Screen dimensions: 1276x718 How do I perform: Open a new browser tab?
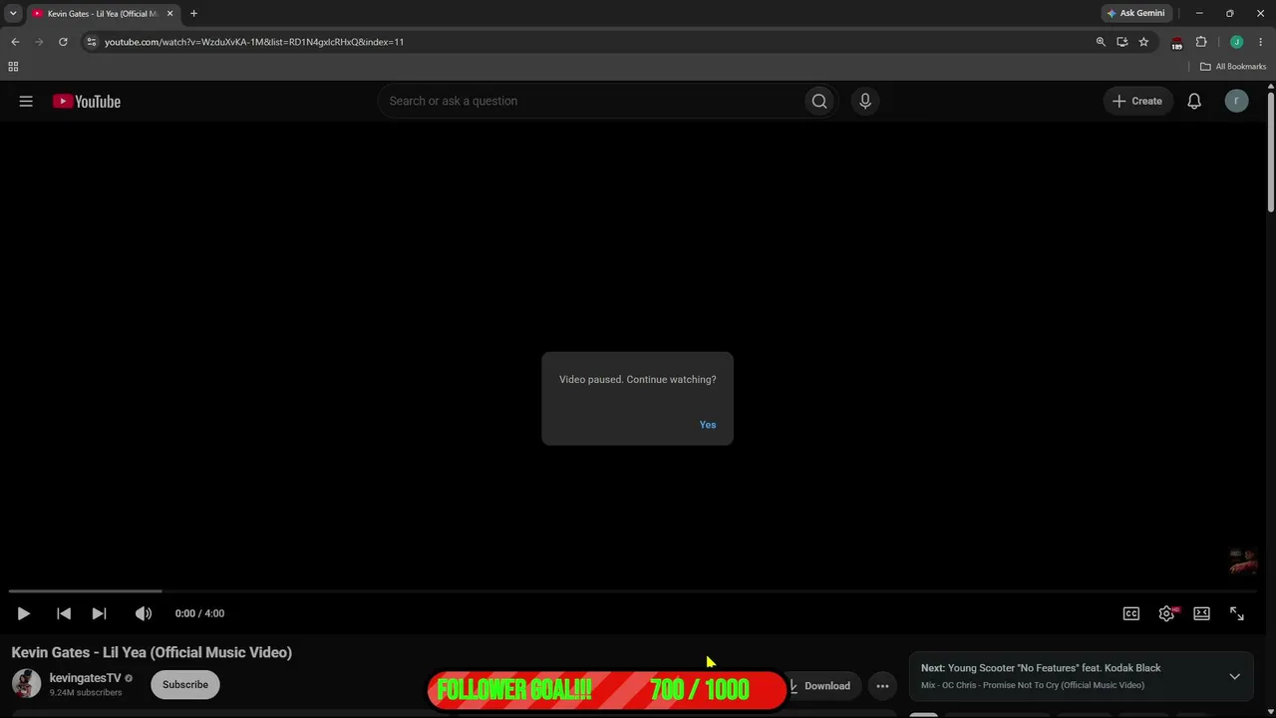193,14
